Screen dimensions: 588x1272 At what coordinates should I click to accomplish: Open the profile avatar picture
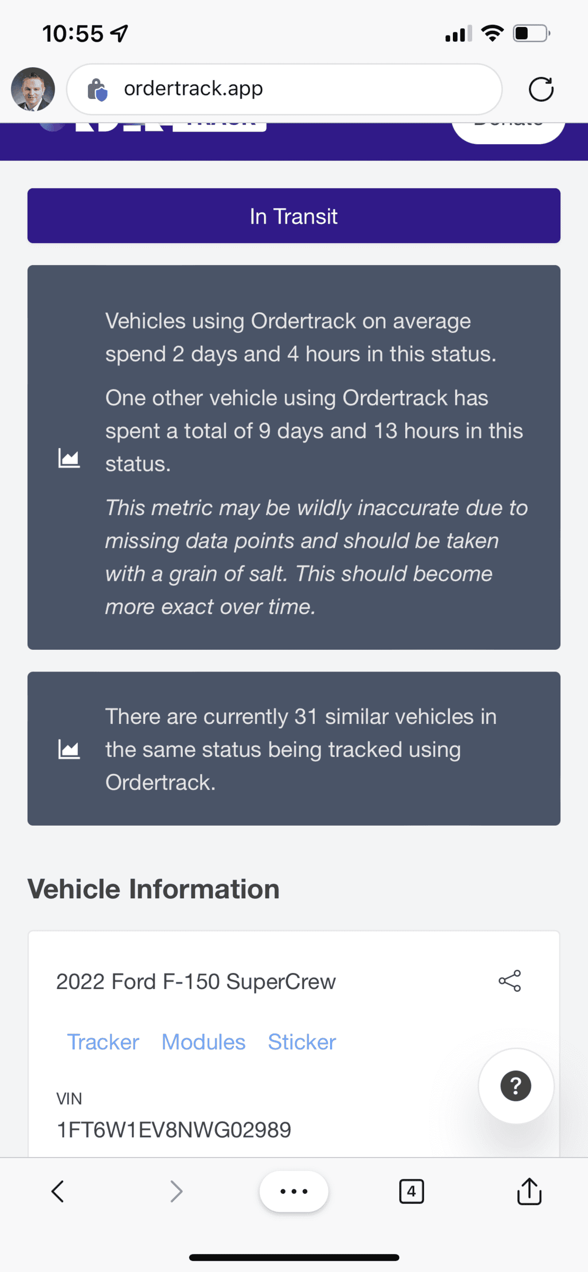(x=33, y=89)
